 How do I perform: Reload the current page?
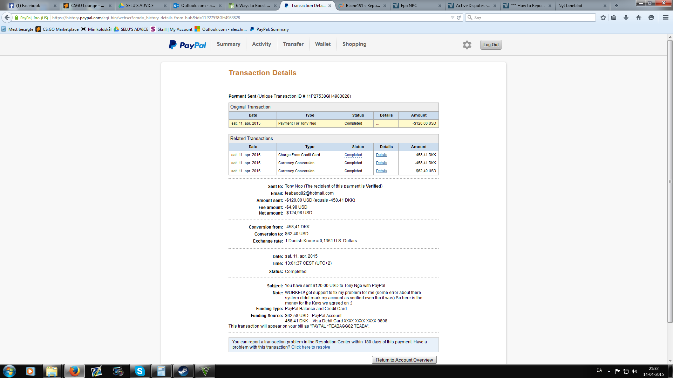458,17
